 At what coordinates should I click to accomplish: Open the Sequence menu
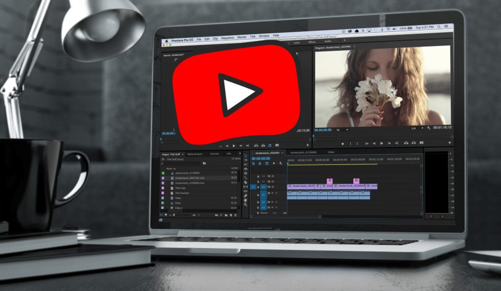228,36
